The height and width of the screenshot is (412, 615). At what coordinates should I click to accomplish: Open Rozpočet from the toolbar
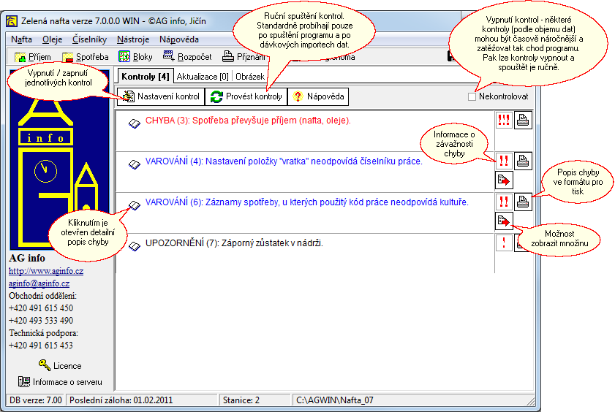[x=187, y=57]
